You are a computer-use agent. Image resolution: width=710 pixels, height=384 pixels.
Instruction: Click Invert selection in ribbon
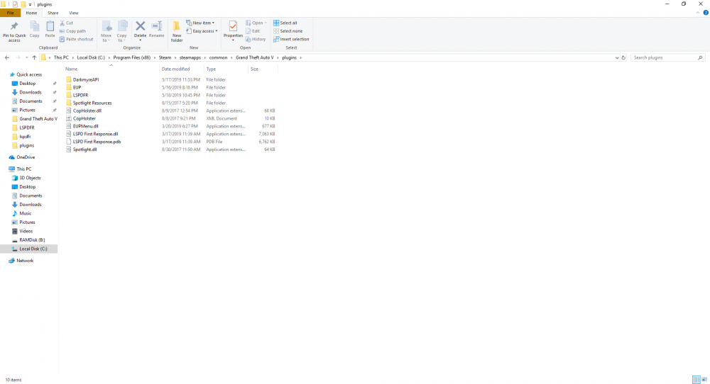tap(290, 39)
